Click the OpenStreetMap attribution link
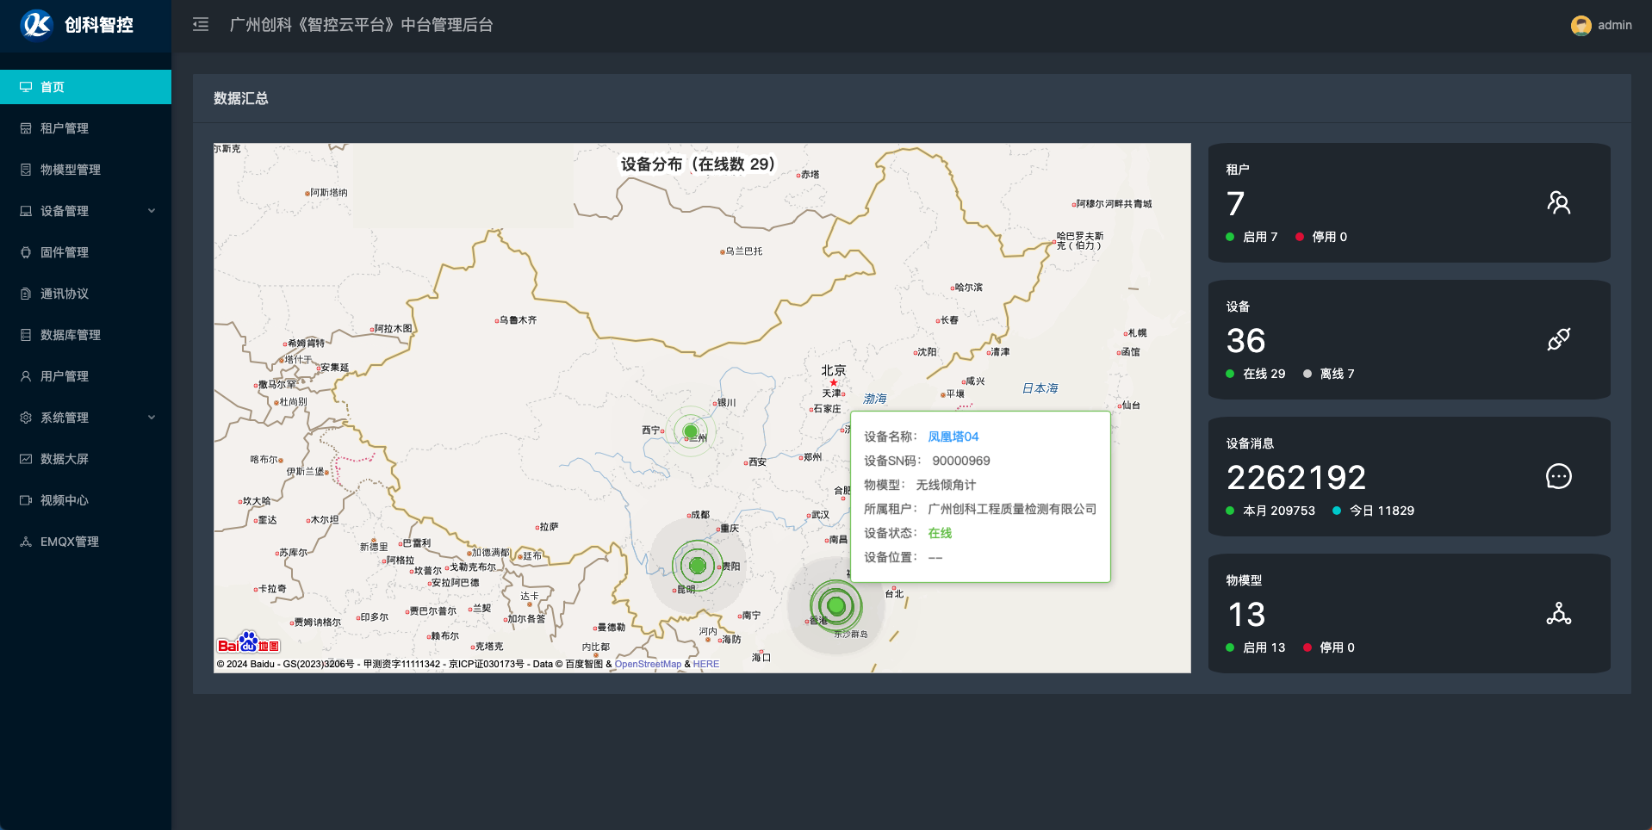This screenshot has width=1652, height=830. [x=647, y=665]
